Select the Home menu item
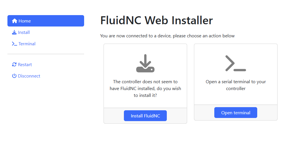 46,21
